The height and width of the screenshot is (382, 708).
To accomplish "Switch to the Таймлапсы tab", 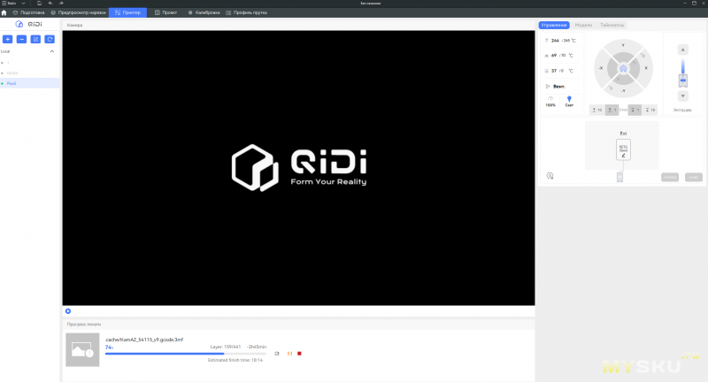I will point(612,26).
